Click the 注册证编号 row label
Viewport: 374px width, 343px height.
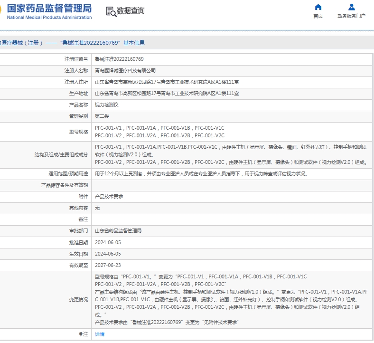click(x=76, y=59)
